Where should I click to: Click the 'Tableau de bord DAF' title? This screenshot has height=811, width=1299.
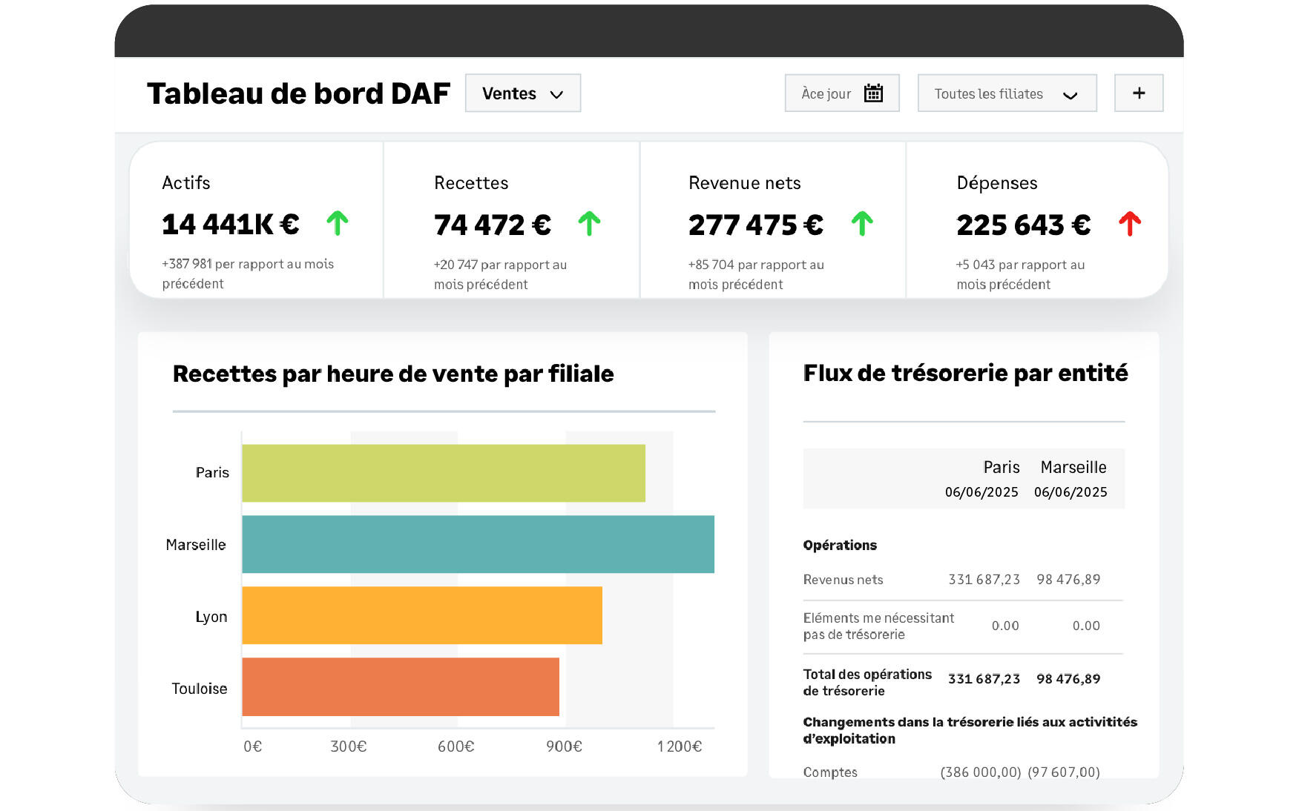coord(298,93)
